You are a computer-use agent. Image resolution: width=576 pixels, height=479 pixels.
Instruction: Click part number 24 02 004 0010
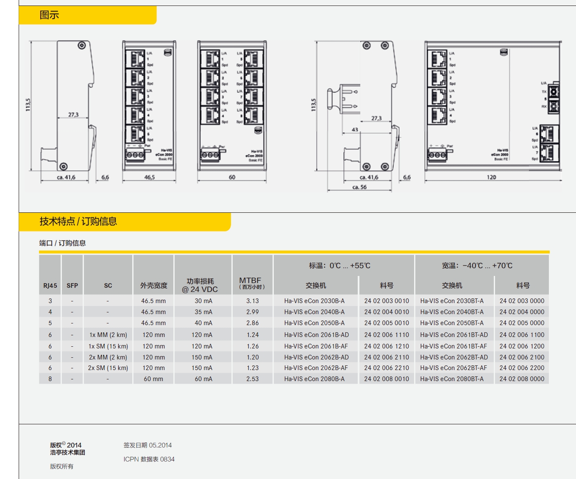click(387, 312)
